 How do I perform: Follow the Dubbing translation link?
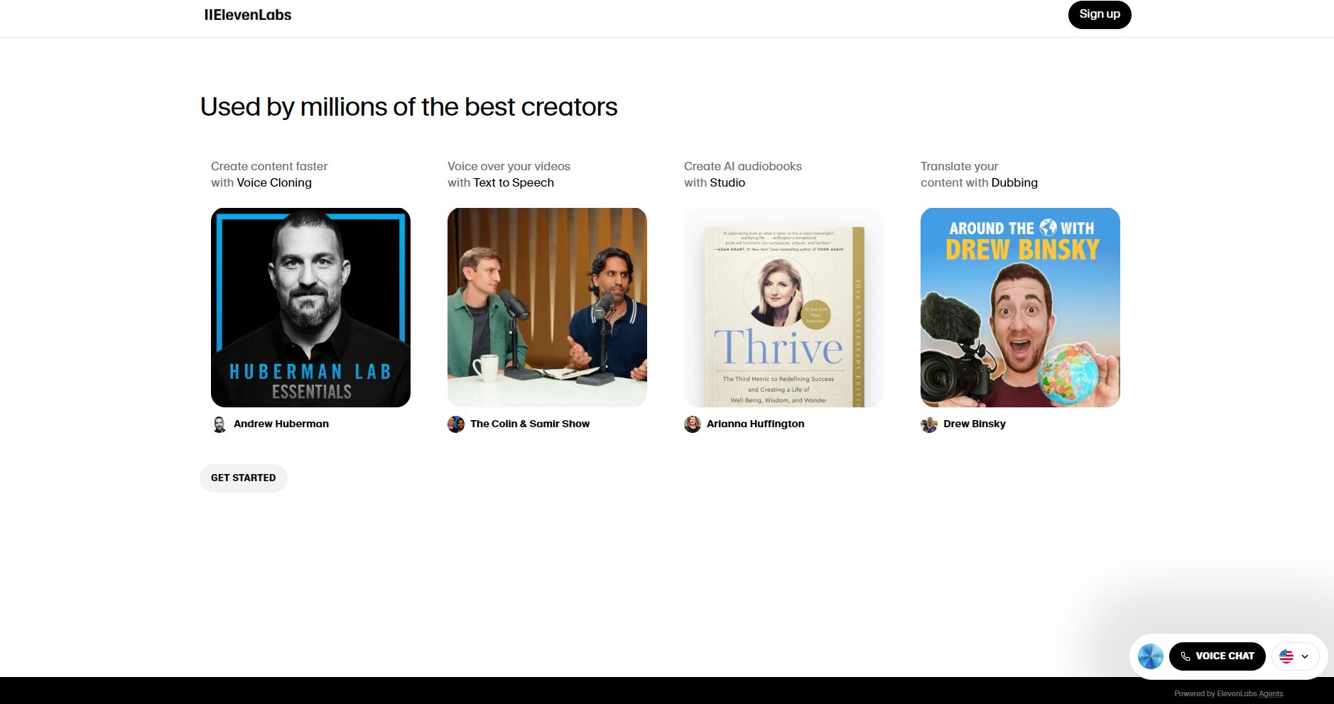[1014, 182]
